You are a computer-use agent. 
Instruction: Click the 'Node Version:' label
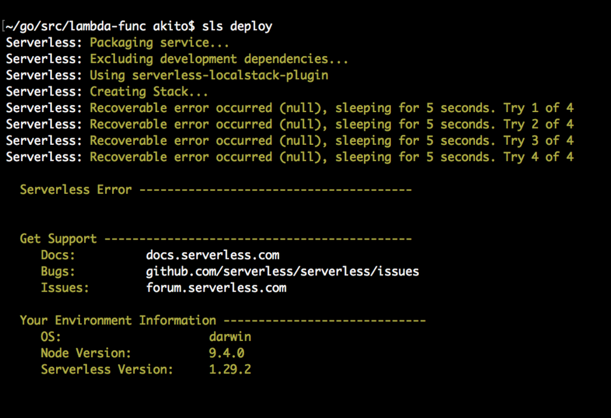(86, 354)
